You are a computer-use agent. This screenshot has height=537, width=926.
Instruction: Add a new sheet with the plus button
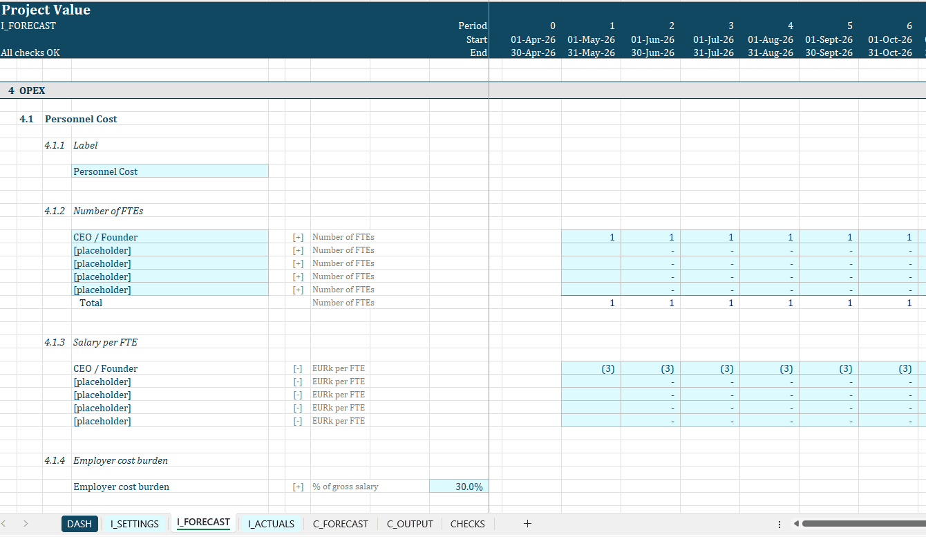527,523
